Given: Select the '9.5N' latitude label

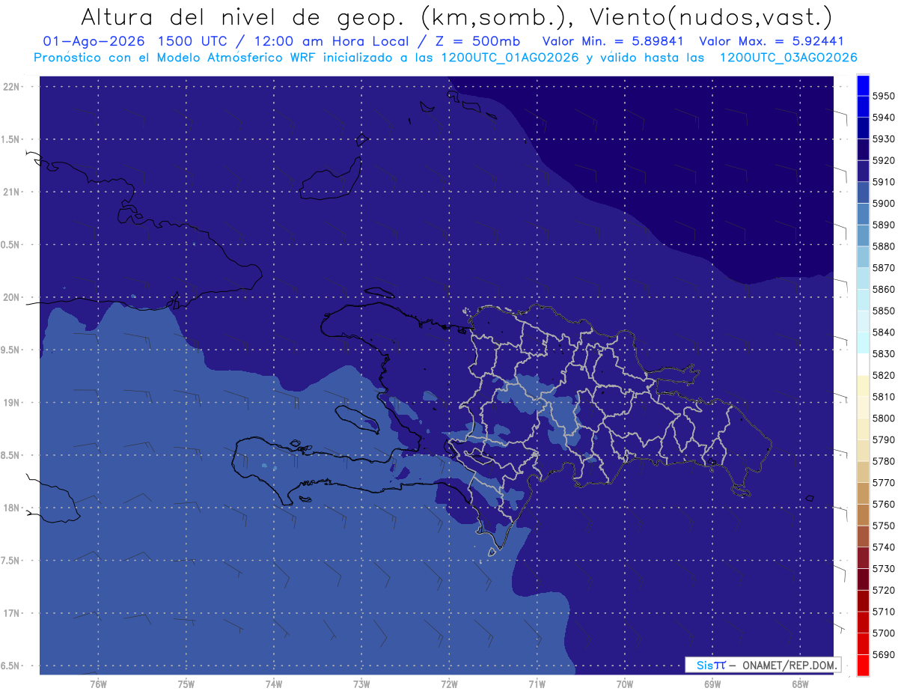Looking at the screenshot, I should pyautogui.click(x=10, y=350).
